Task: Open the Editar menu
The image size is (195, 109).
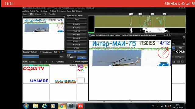Action: [x=33, y=11]
